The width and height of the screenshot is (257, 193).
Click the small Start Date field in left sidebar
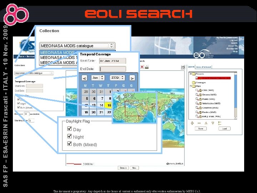(35, 86)
